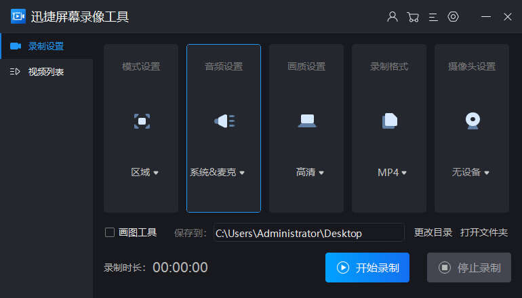This screenshot has width=522, height=298.
Task: Click the file format icon
Action: point(390,121)
